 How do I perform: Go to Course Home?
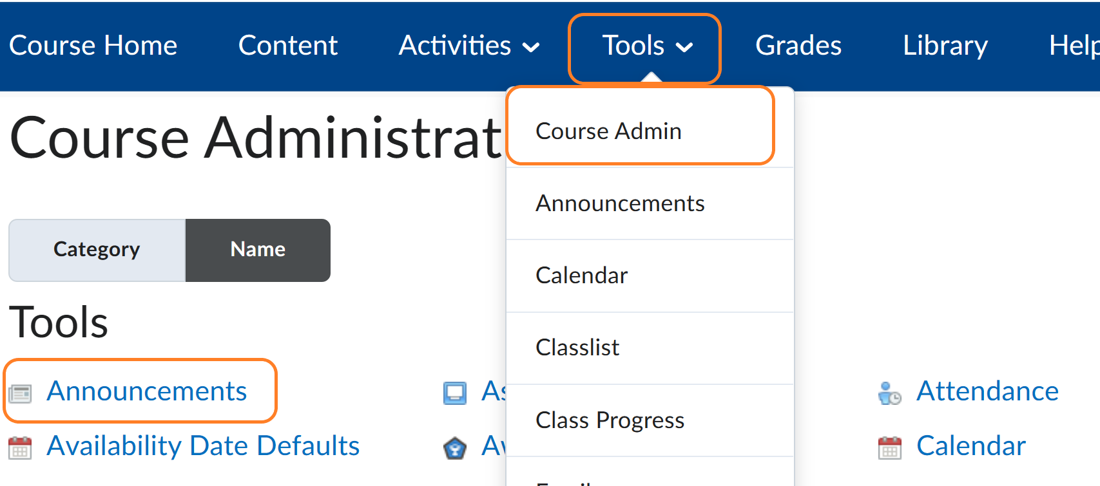point(93,46)
